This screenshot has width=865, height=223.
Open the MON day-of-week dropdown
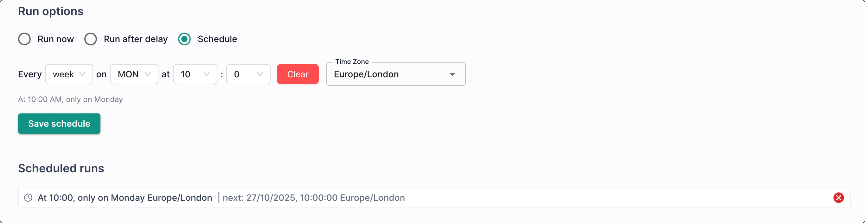tap(134, 74)
